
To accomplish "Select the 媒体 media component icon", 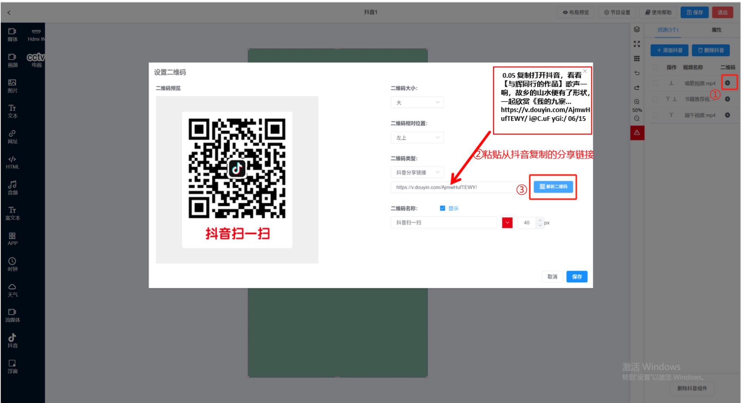I will (x=12, y=34).
